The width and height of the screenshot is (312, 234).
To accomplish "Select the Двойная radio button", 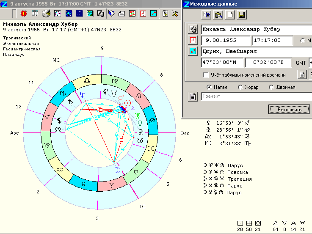I will coord(271,87).
